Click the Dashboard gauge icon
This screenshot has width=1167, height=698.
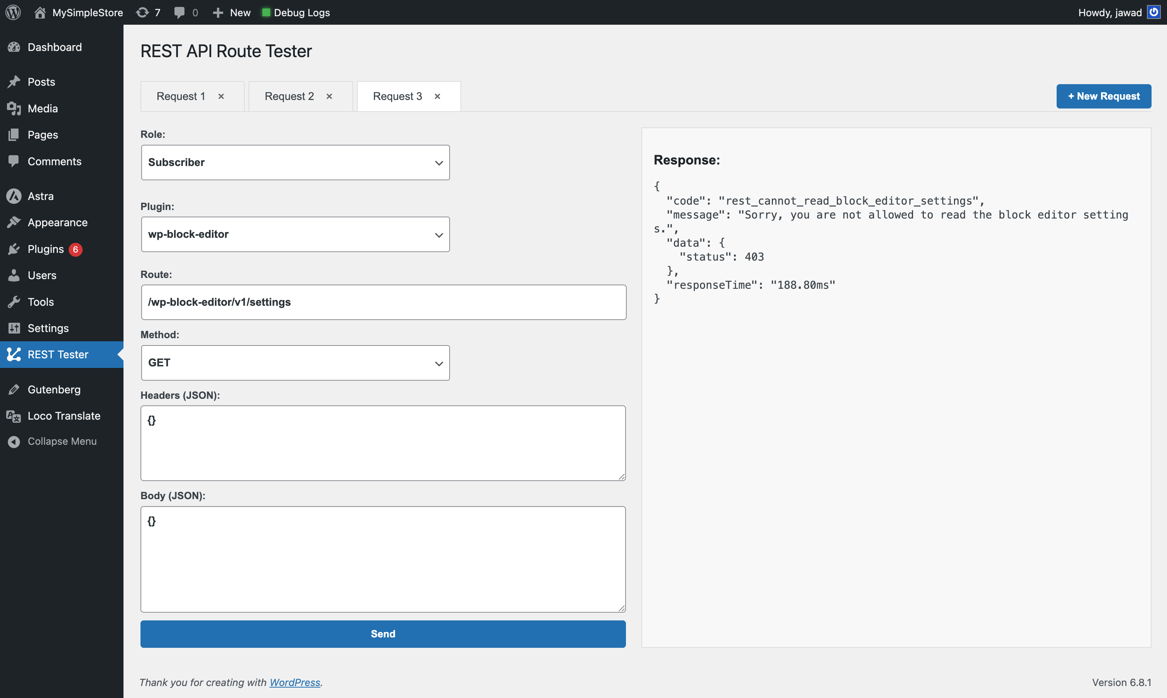point(14,47)
